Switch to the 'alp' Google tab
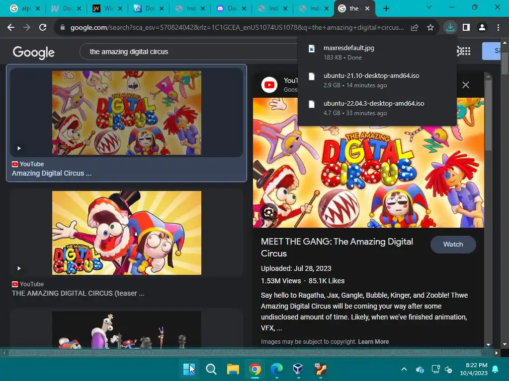Screen dimensions: 509x381 click(x=25, y=8)
